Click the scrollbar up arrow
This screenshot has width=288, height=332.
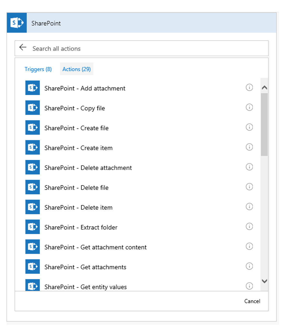click(x=264, y=88)
